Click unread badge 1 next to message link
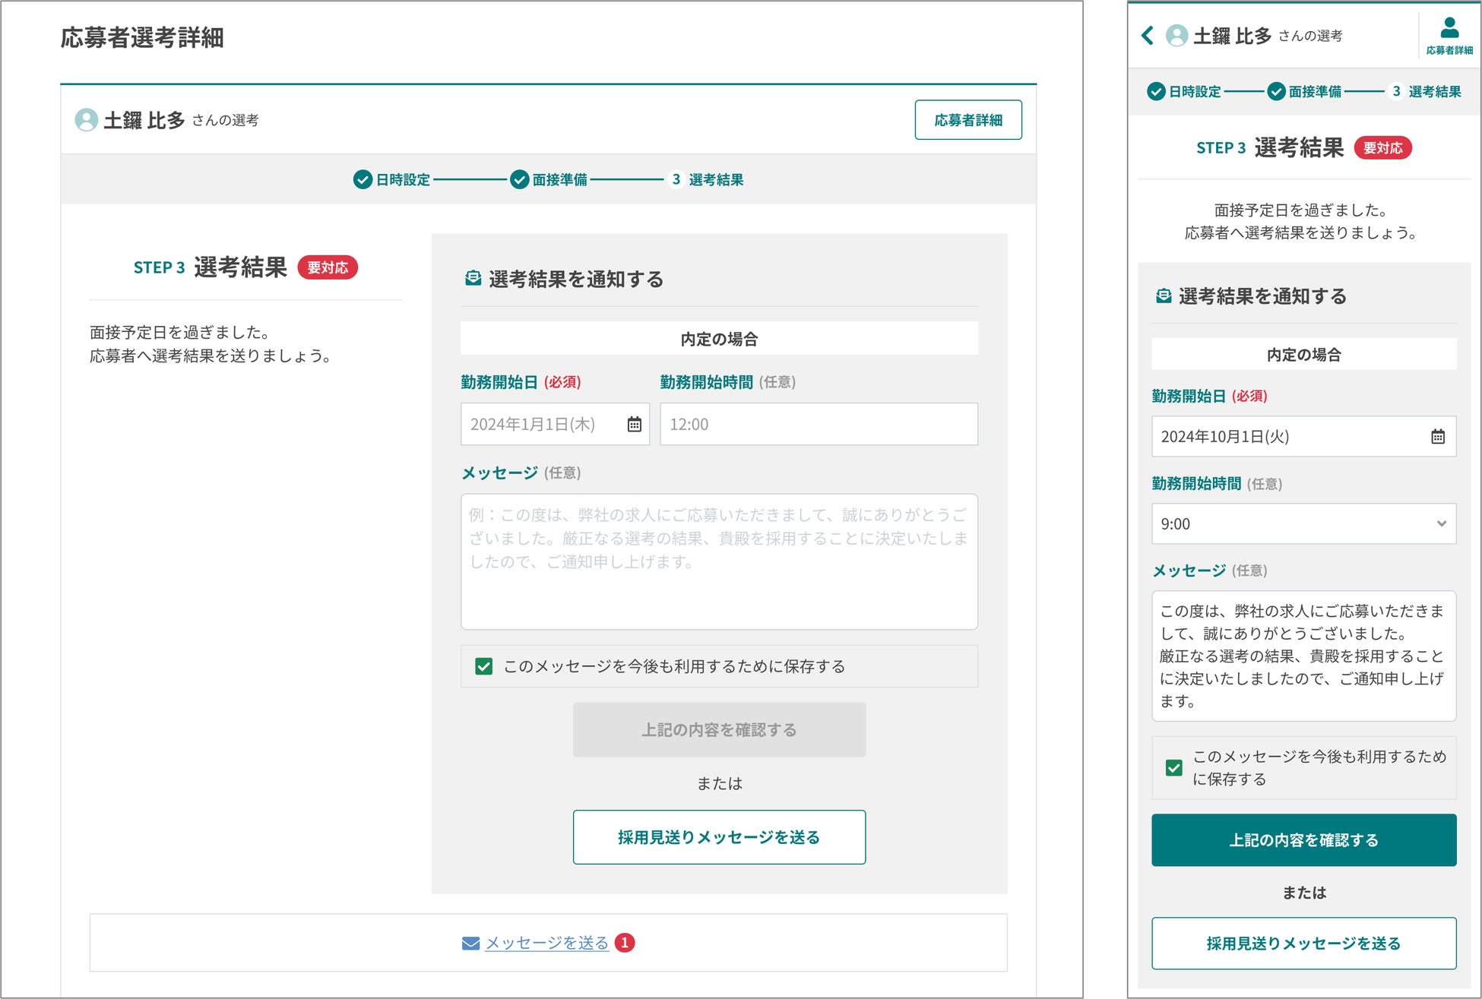 (x=625, y=943)
